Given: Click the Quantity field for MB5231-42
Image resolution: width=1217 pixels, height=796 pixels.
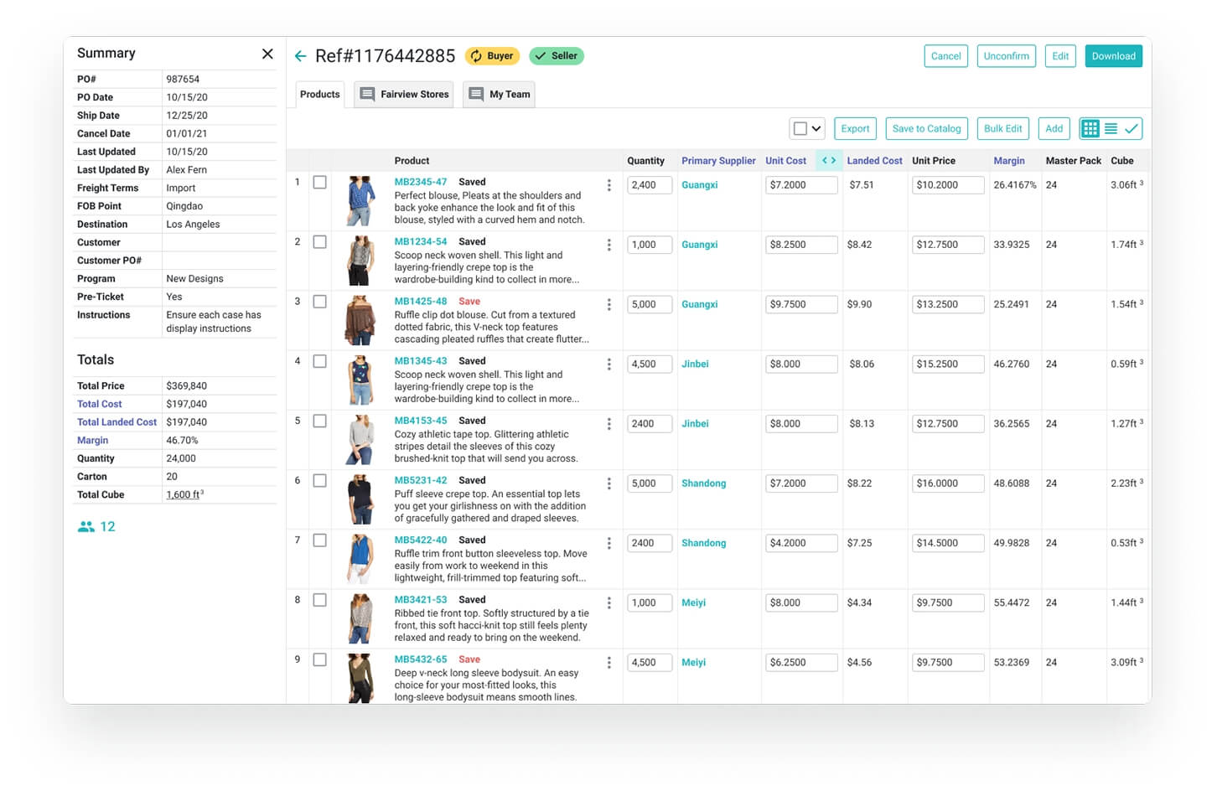Looking at the screenshot, I should tap(649, 483).
